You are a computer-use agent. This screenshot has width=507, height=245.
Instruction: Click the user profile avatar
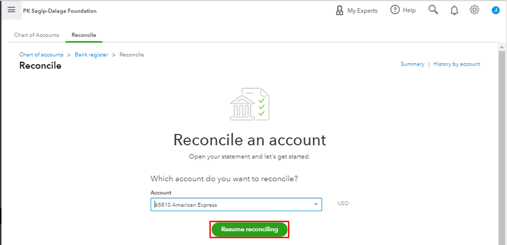coord(496,10)
